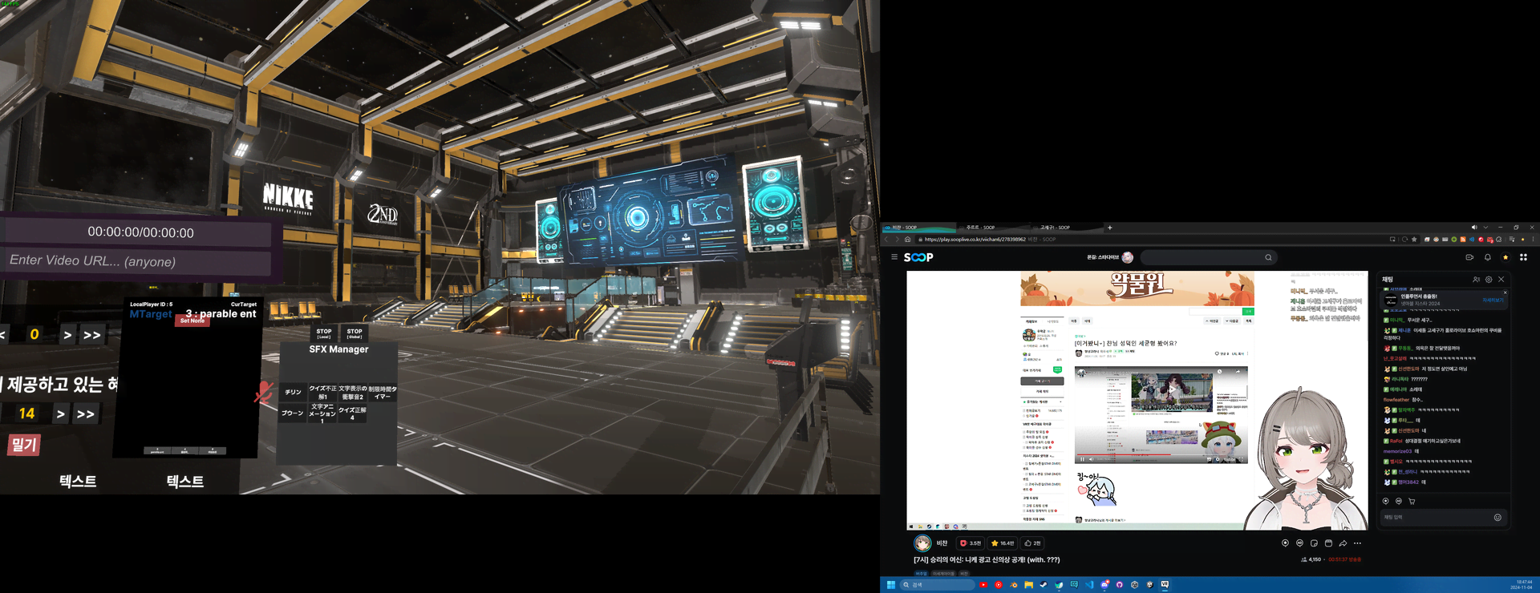
Task: Open File Explorer from the taskbar
Action: pos(1028,585)
